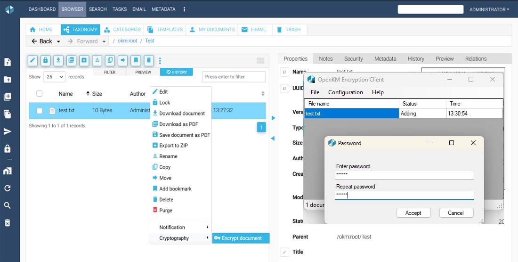Viewport: 518px width, 262px height.
Task: Click the Download icon in document toolbar
Action: 58,60
